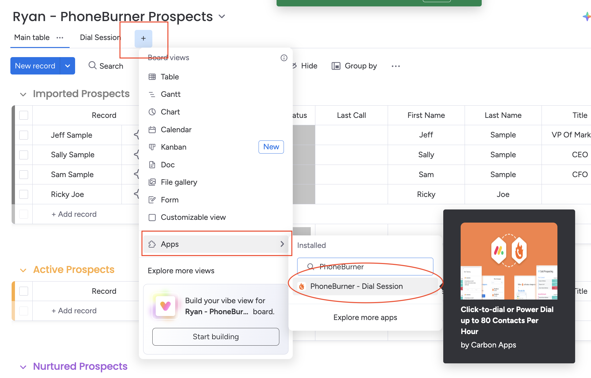The width and height of the screenshot is (591, 378).
Task: Expand the board title dropdown chevron
Action: pyautogui.click(x=222, y=16)
